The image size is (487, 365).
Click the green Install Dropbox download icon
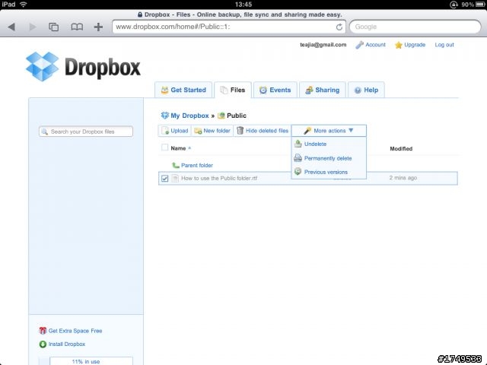[x=43, y=344]
